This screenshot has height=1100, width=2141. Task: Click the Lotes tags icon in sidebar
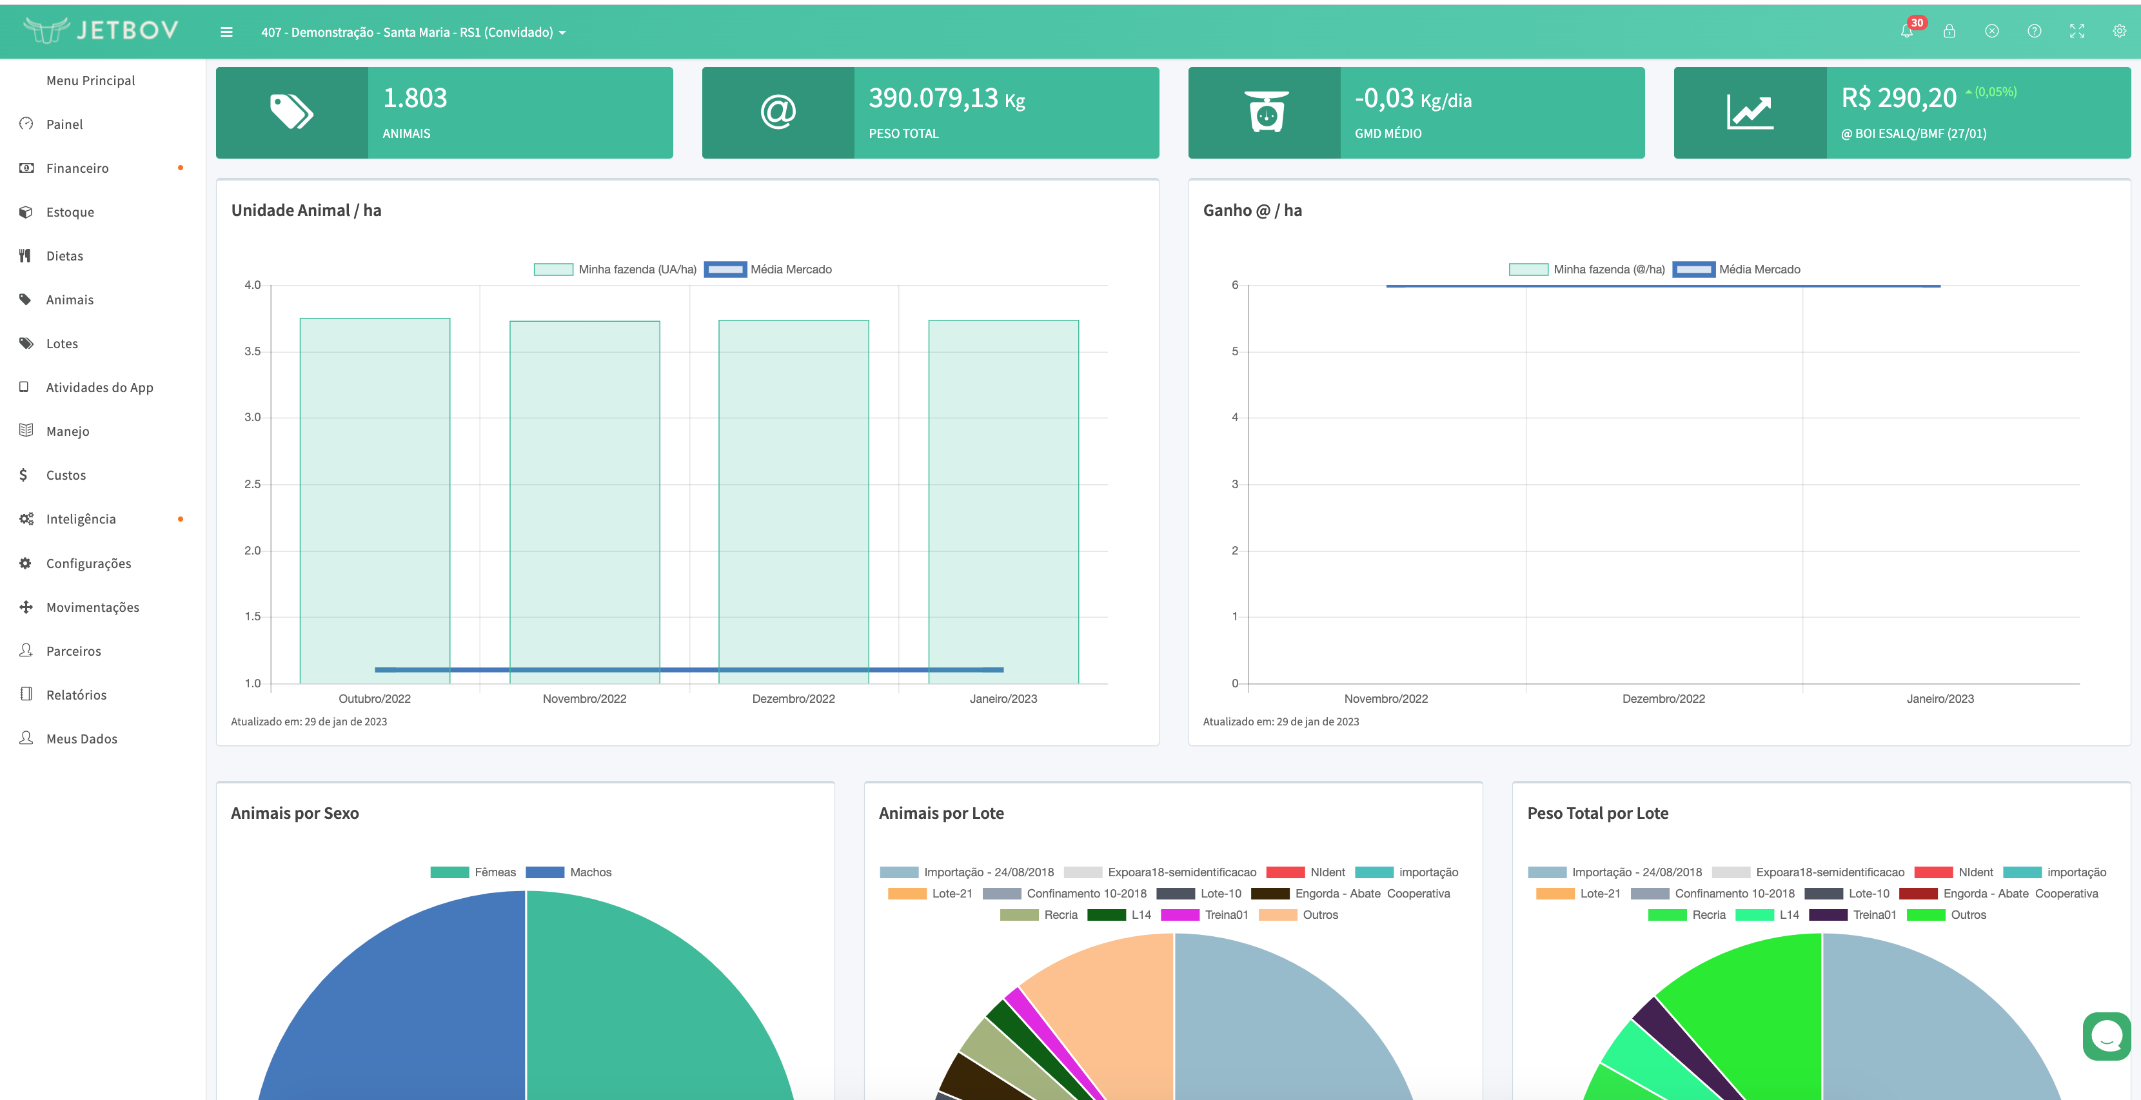point(26,343)
